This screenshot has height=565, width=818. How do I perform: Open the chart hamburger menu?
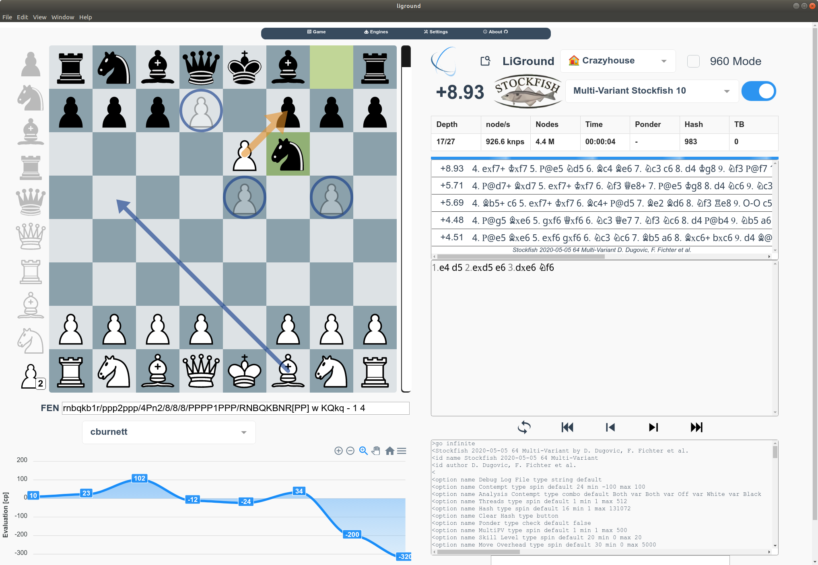(402, 451)
